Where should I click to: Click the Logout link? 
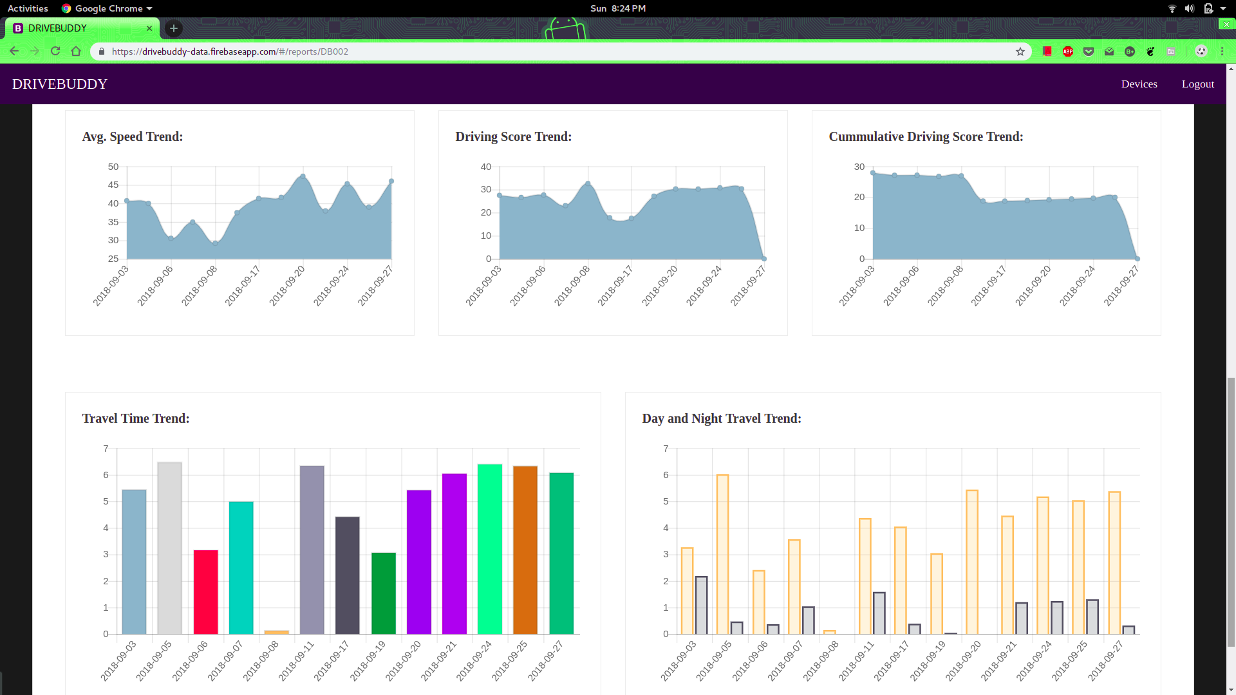pyautogui.click(x=1197, y=84)
